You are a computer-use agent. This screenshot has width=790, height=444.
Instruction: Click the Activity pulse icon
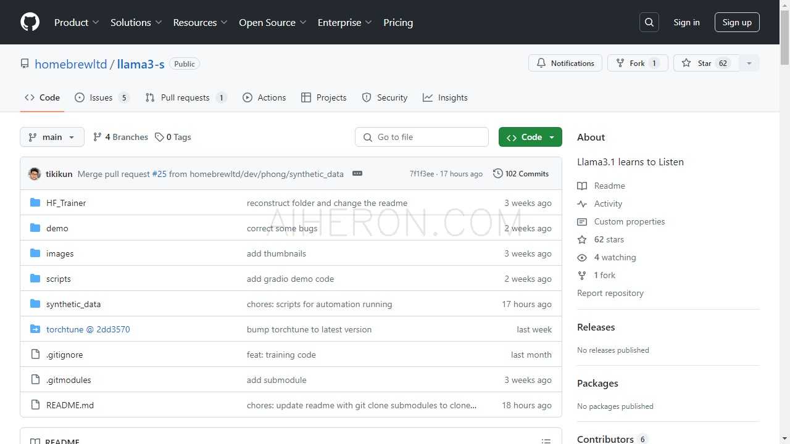[x=582, y=203]
